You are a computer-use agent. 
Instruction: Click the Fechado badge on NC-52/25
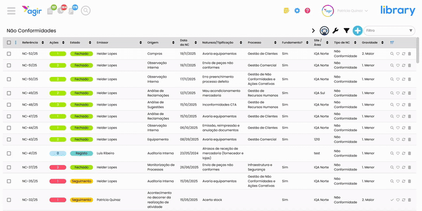(82, 54)
